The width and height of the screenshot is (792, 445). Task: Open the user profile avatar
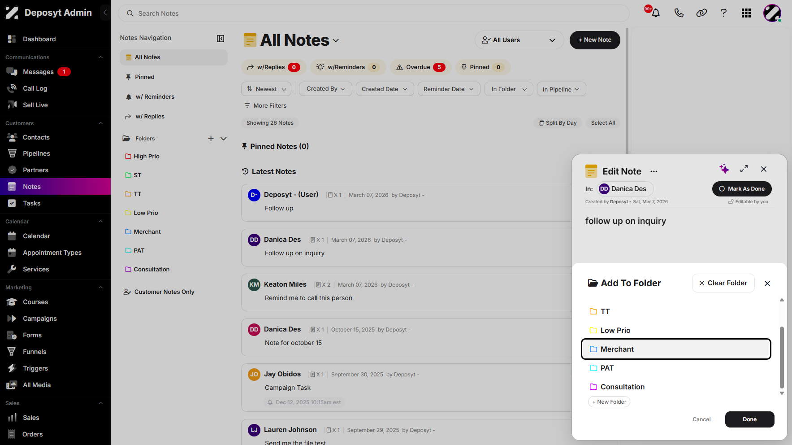tap(772, 13)
